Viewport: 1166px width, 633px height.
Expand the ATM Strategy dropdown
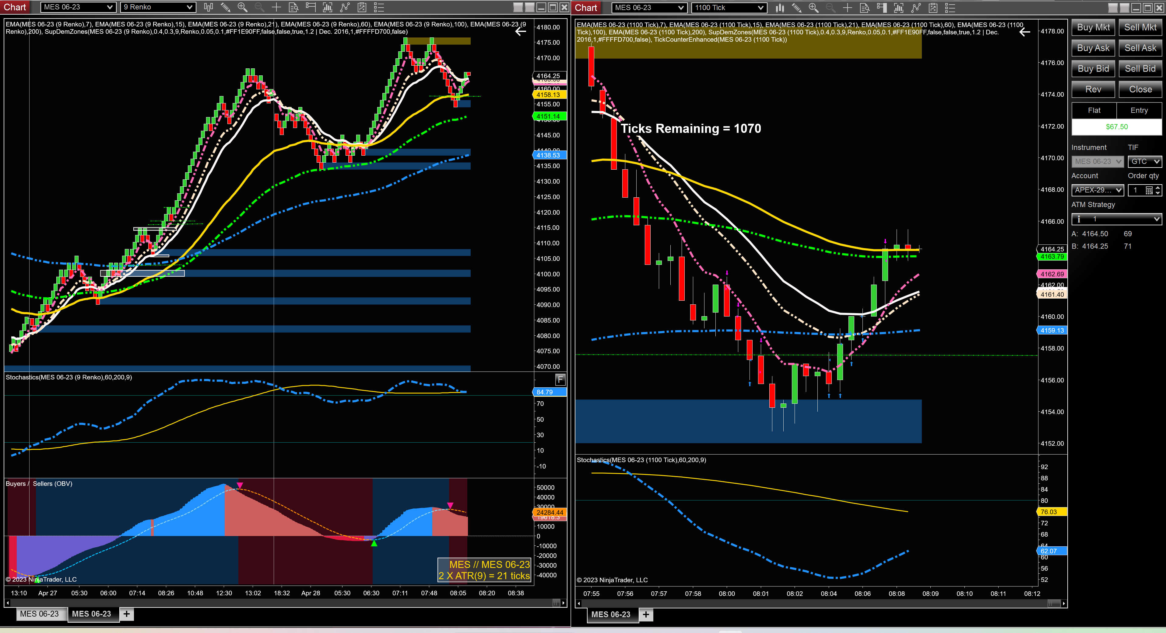pyautogui.click(x=1117, y=219)
